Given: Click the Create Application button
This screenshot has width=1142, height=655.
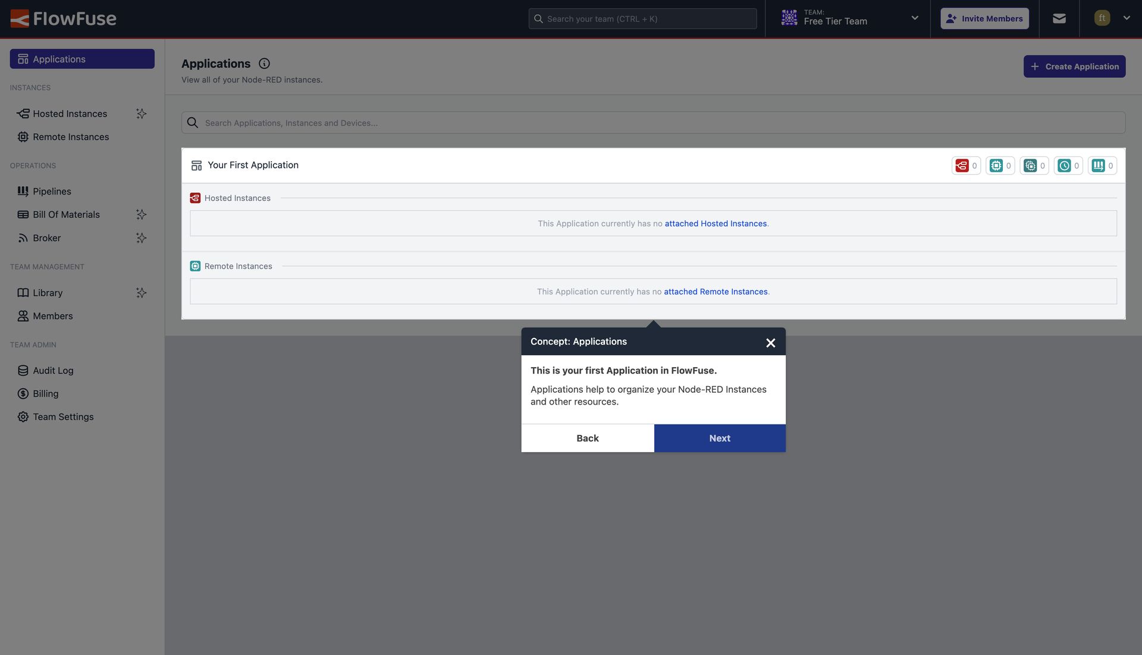Looking at the screenshot, I should 1075,66.
